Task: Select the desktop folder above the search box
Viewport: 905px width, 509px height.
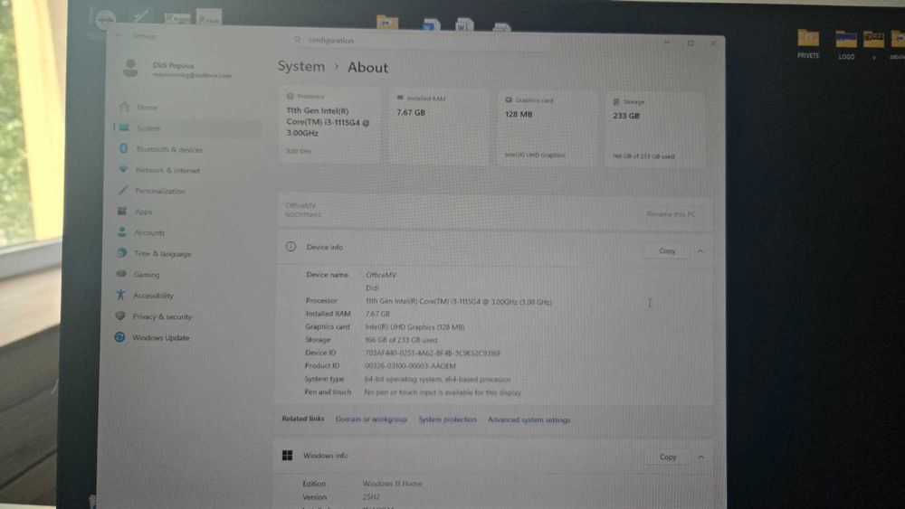Action: (x=387, y=22)
